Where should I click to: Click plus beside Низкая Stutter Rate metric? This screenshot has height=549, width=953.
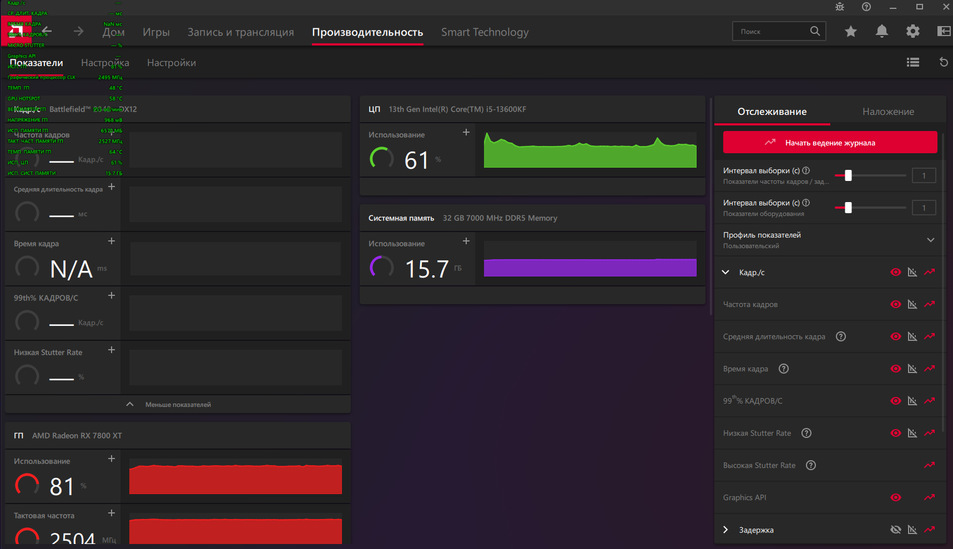112,350
